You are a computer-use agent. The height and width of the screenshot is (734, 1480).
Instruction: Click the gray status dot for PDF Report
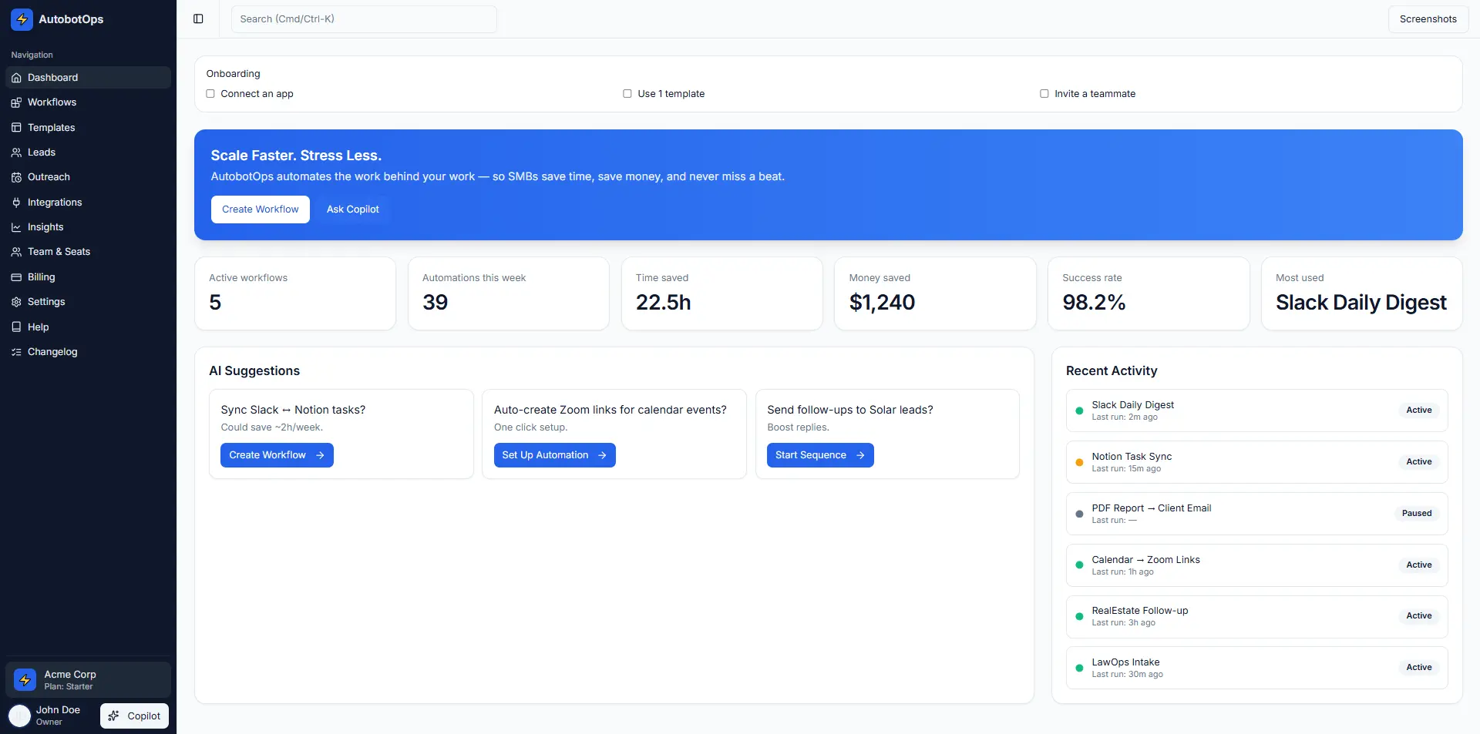(1079, 514)
